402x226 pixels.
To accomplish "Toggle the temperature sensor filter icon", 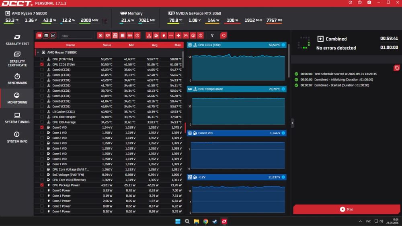I will click(x=149, y=36).
